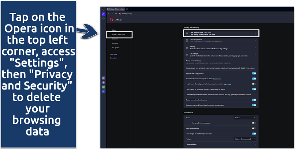This screenshot has width=295, height=149.
Task: Toggle Help improve Opera feature usage switch
Action: 254,84
